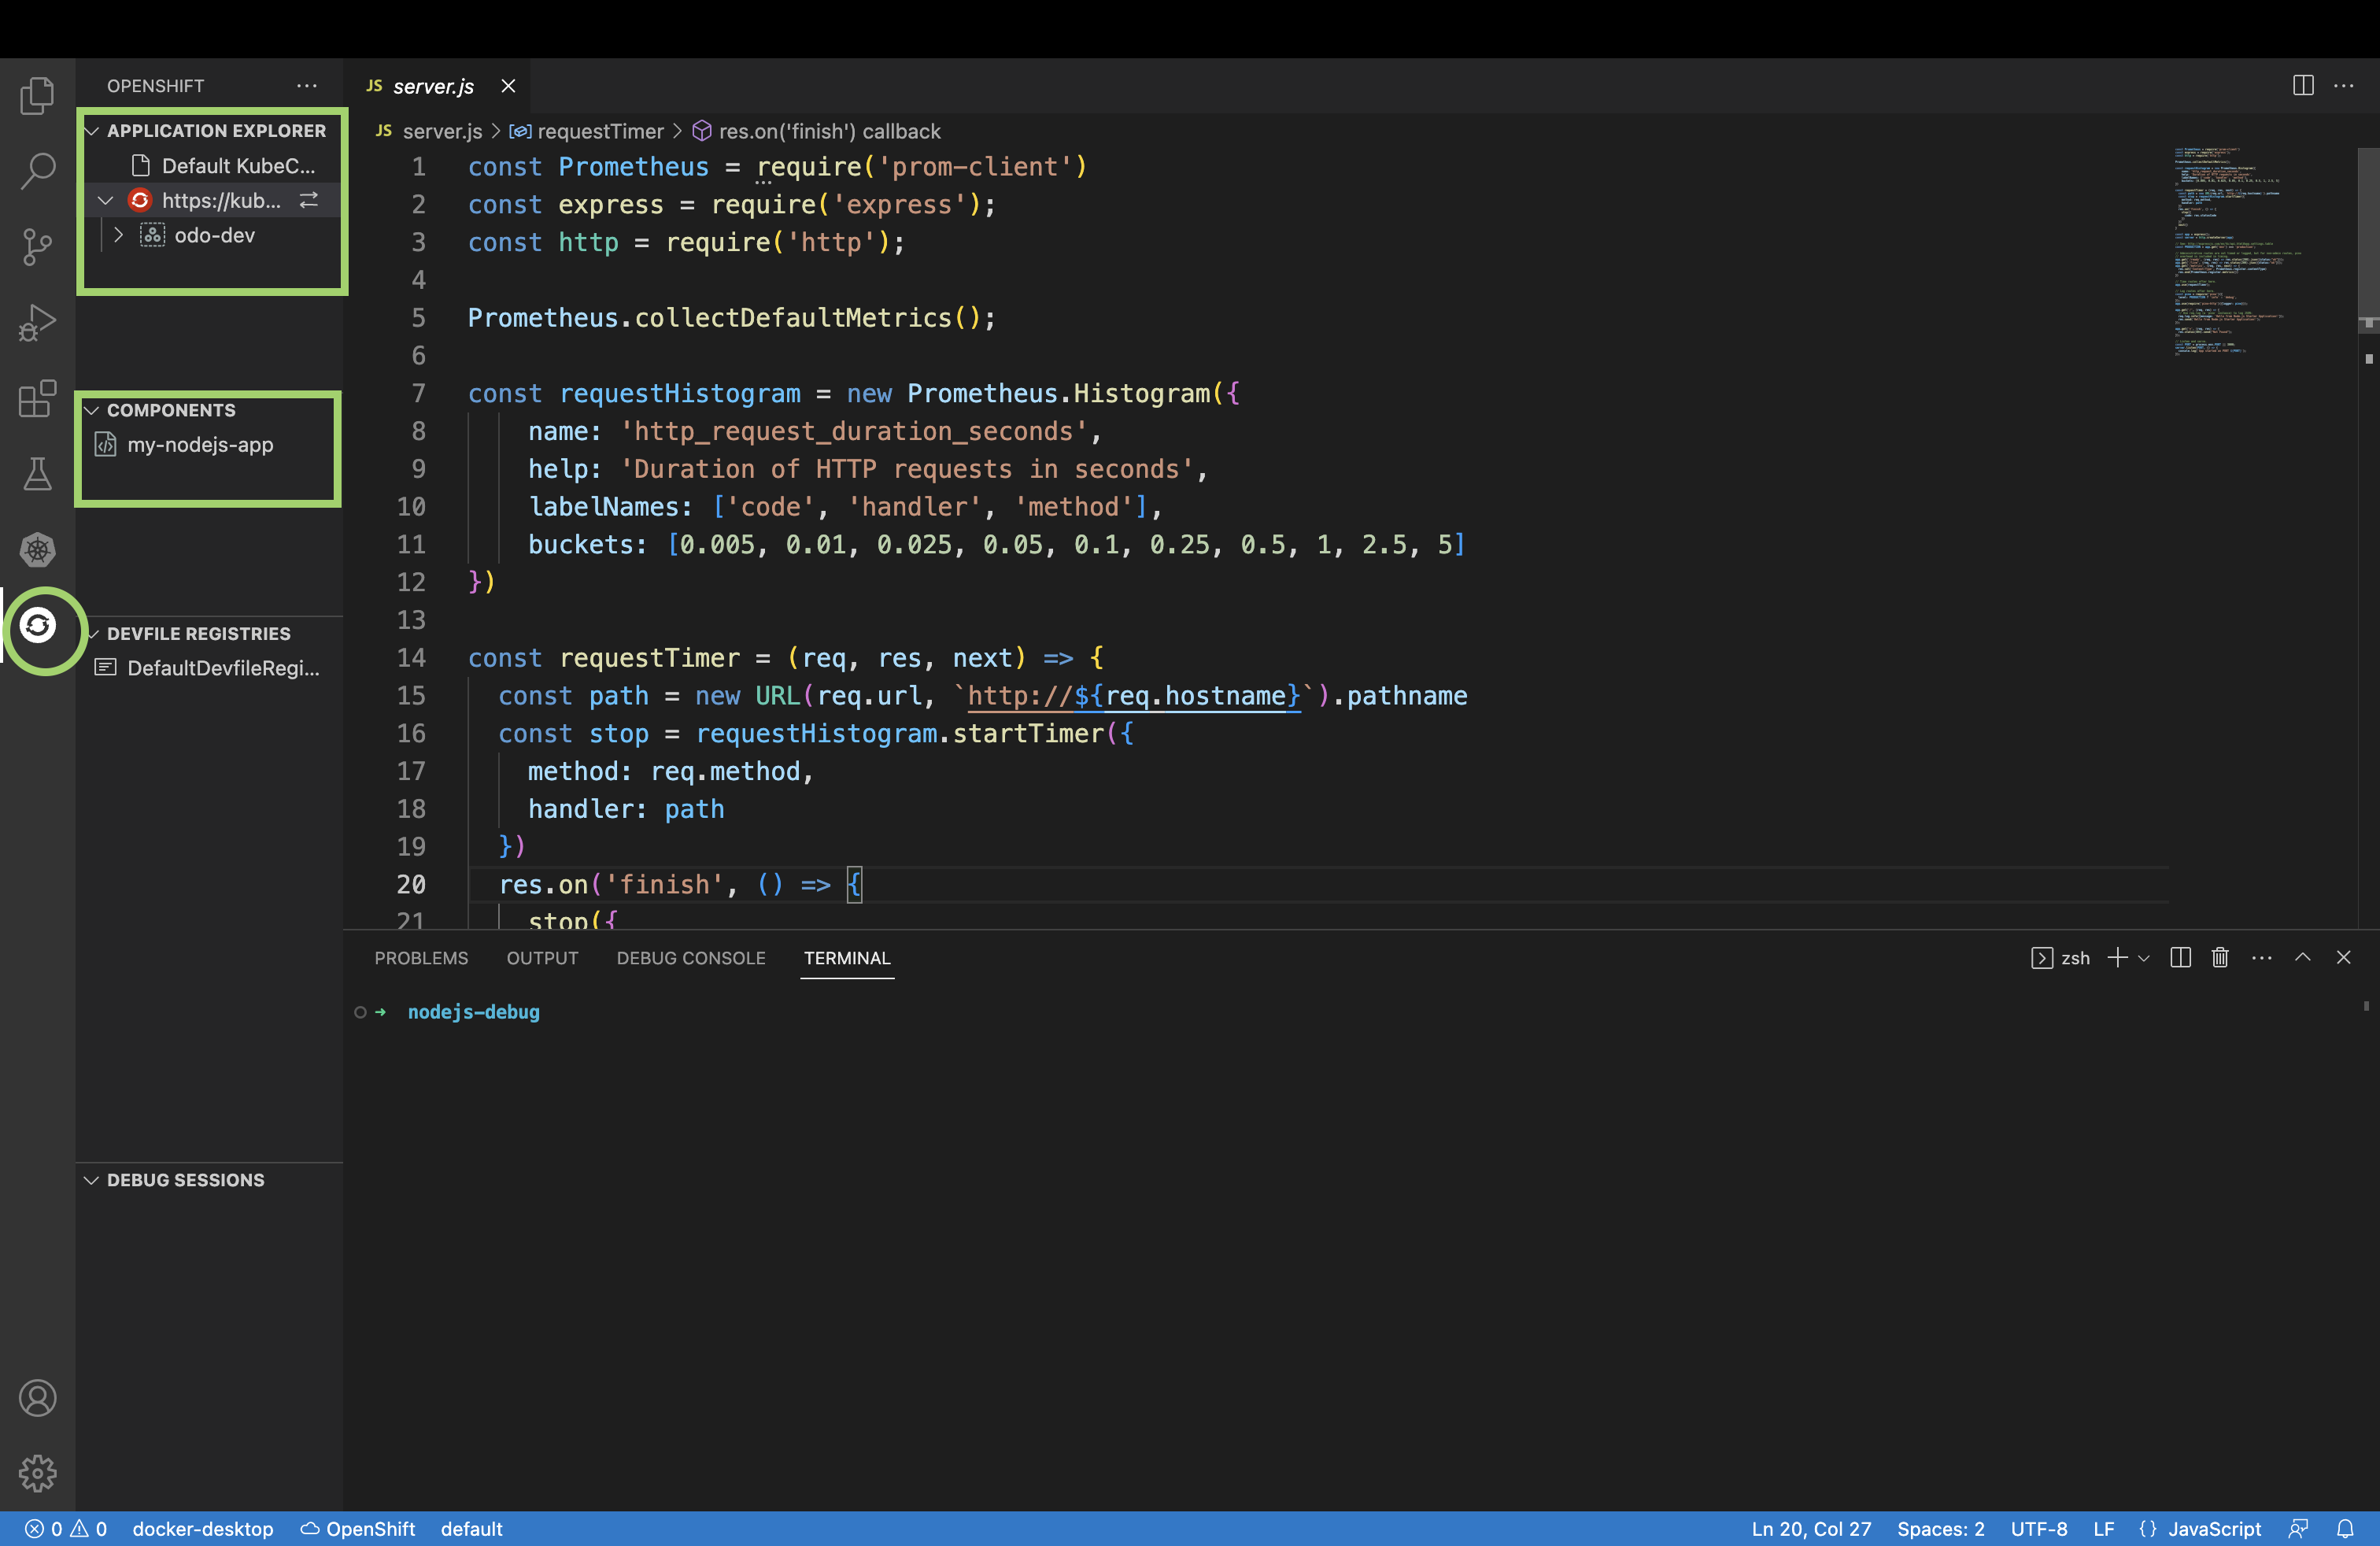Open the Kubernetes helm icon view

[37, 549]
